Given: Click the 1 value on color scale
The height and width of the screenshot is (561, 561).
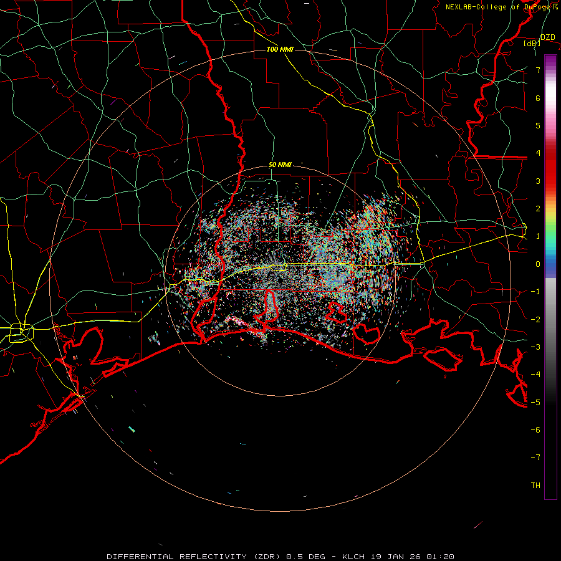Looking at the screenshot, I should (x=538, y=236).
